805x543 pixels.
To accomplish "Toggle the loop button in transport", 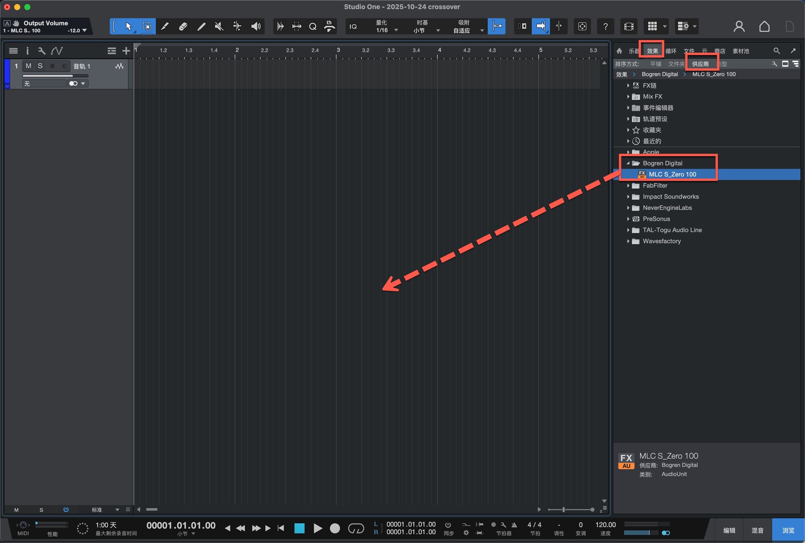I will 356,528.
